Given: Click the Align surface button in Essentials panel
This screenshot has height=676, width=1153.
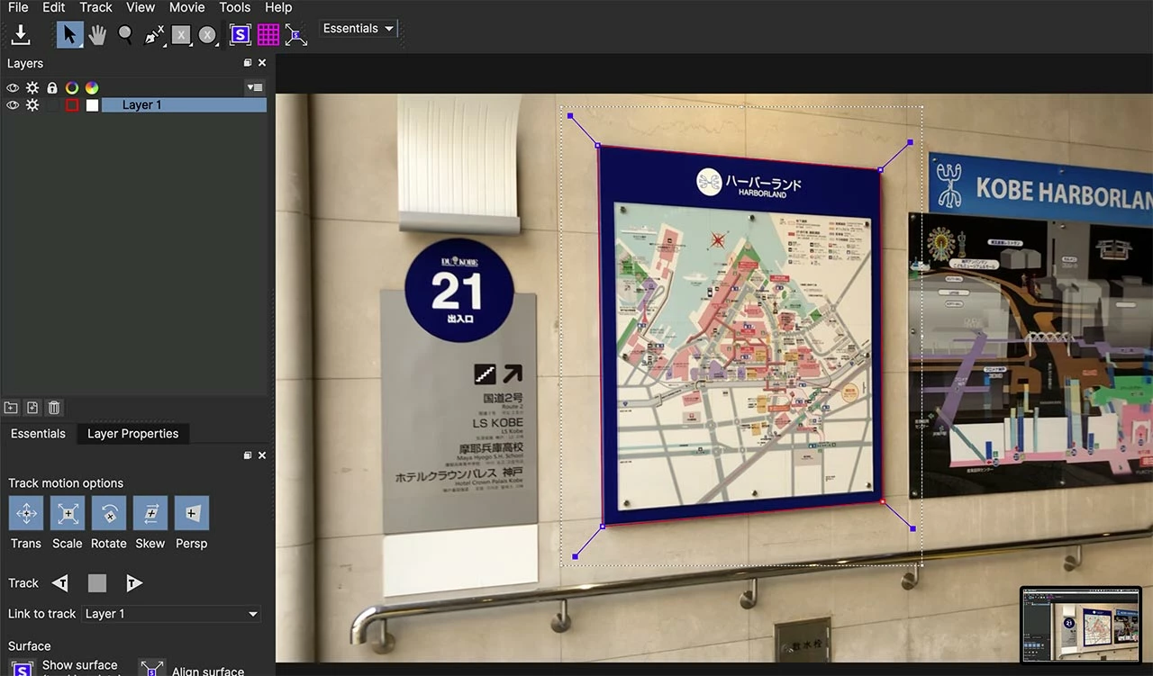Looking at the screenshot, I should click(x=152, y=670).
